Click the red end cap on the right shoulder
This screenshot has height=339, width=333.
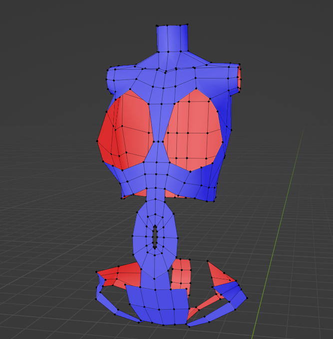(239, 78)
